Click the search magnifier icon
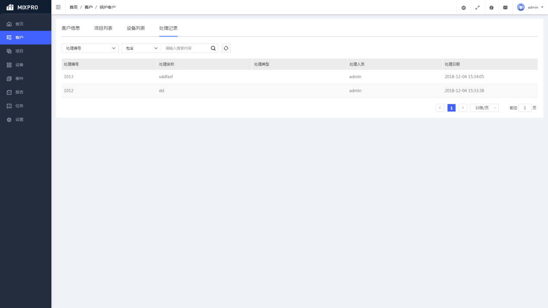This screenshot has height=308, width=548. (213, 48)
